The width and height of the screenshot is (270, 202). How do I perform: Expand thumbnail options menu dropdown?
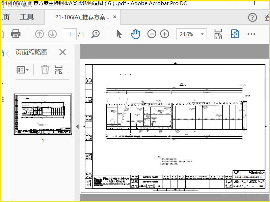click(23, 70)
